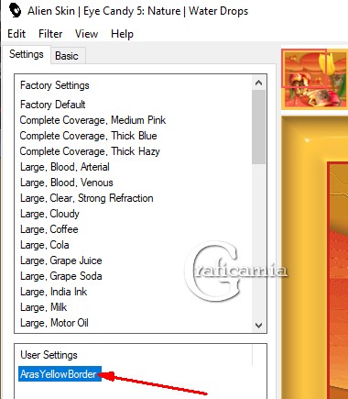Switch to the Settings tab
The image size is (348, 399).
click(x=27, y=54)
